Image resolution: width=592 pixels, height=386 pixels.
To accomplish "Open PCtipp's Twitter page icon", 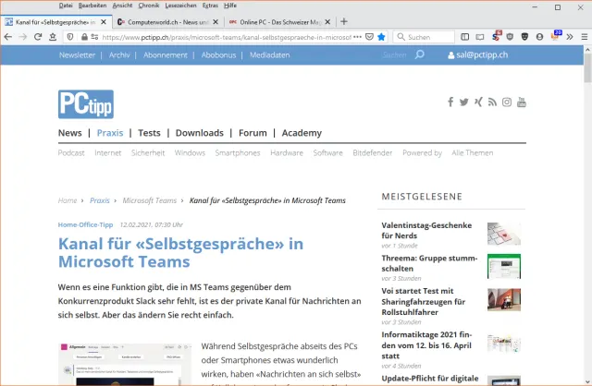I will pyautogui.click(x=464, y=102).
